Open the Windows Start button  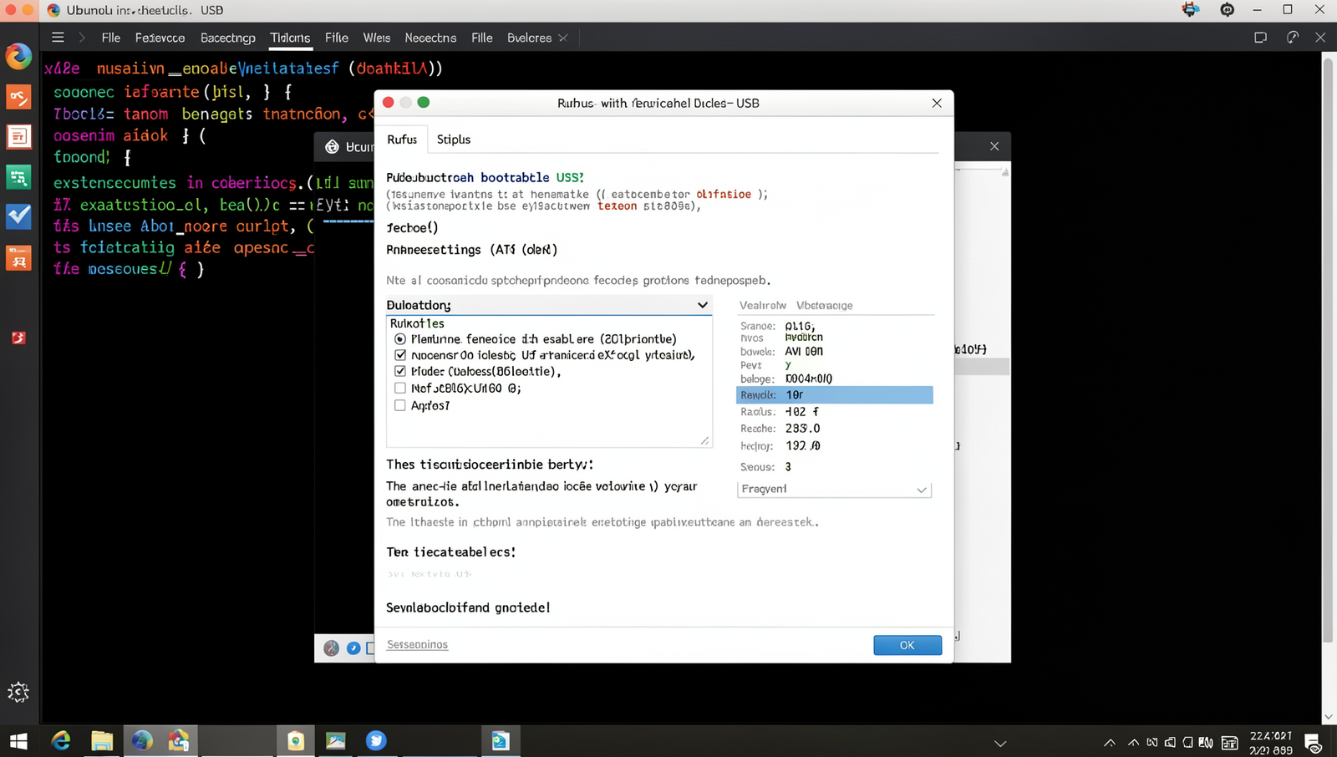point(18,741)
